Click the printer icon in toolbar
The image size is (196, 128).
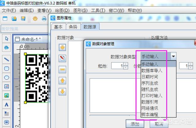tap(44, 19)
